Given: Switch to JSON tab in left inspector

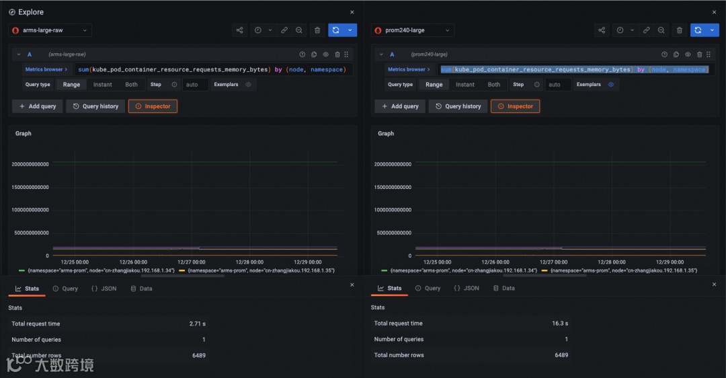Looking at the screenshot, I should (x=104, y=288).
